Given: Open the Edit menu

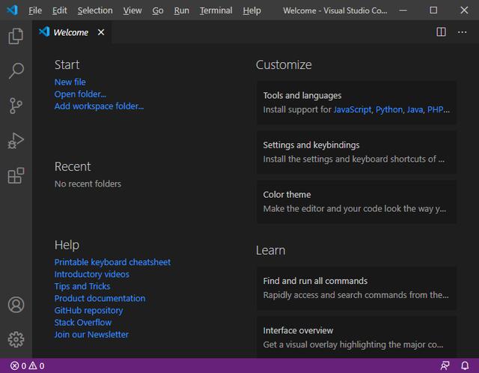Looking at the screenshot, I should pos(60,10).
